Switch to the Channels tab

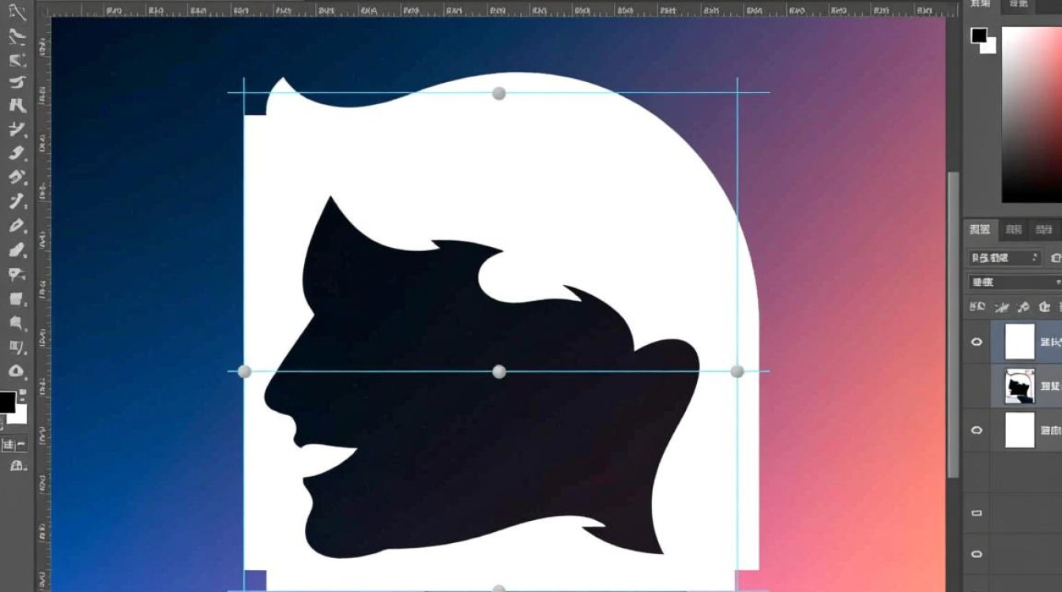[1013, 230]
